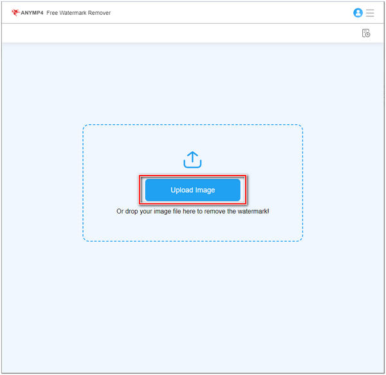
Task: Open the history records icon
Action: pyautogui.click(x=366, y=33)
